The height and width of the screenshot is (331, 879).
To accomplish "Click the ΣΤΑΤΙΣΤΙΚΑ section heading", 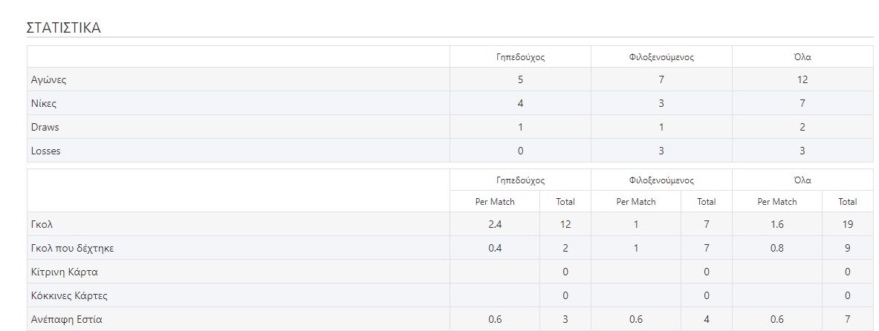I will coord(63,27).
